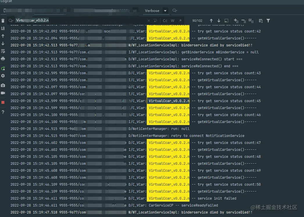Click log line 'CarServiceCP -- serviceReadyFailed'

114,205
